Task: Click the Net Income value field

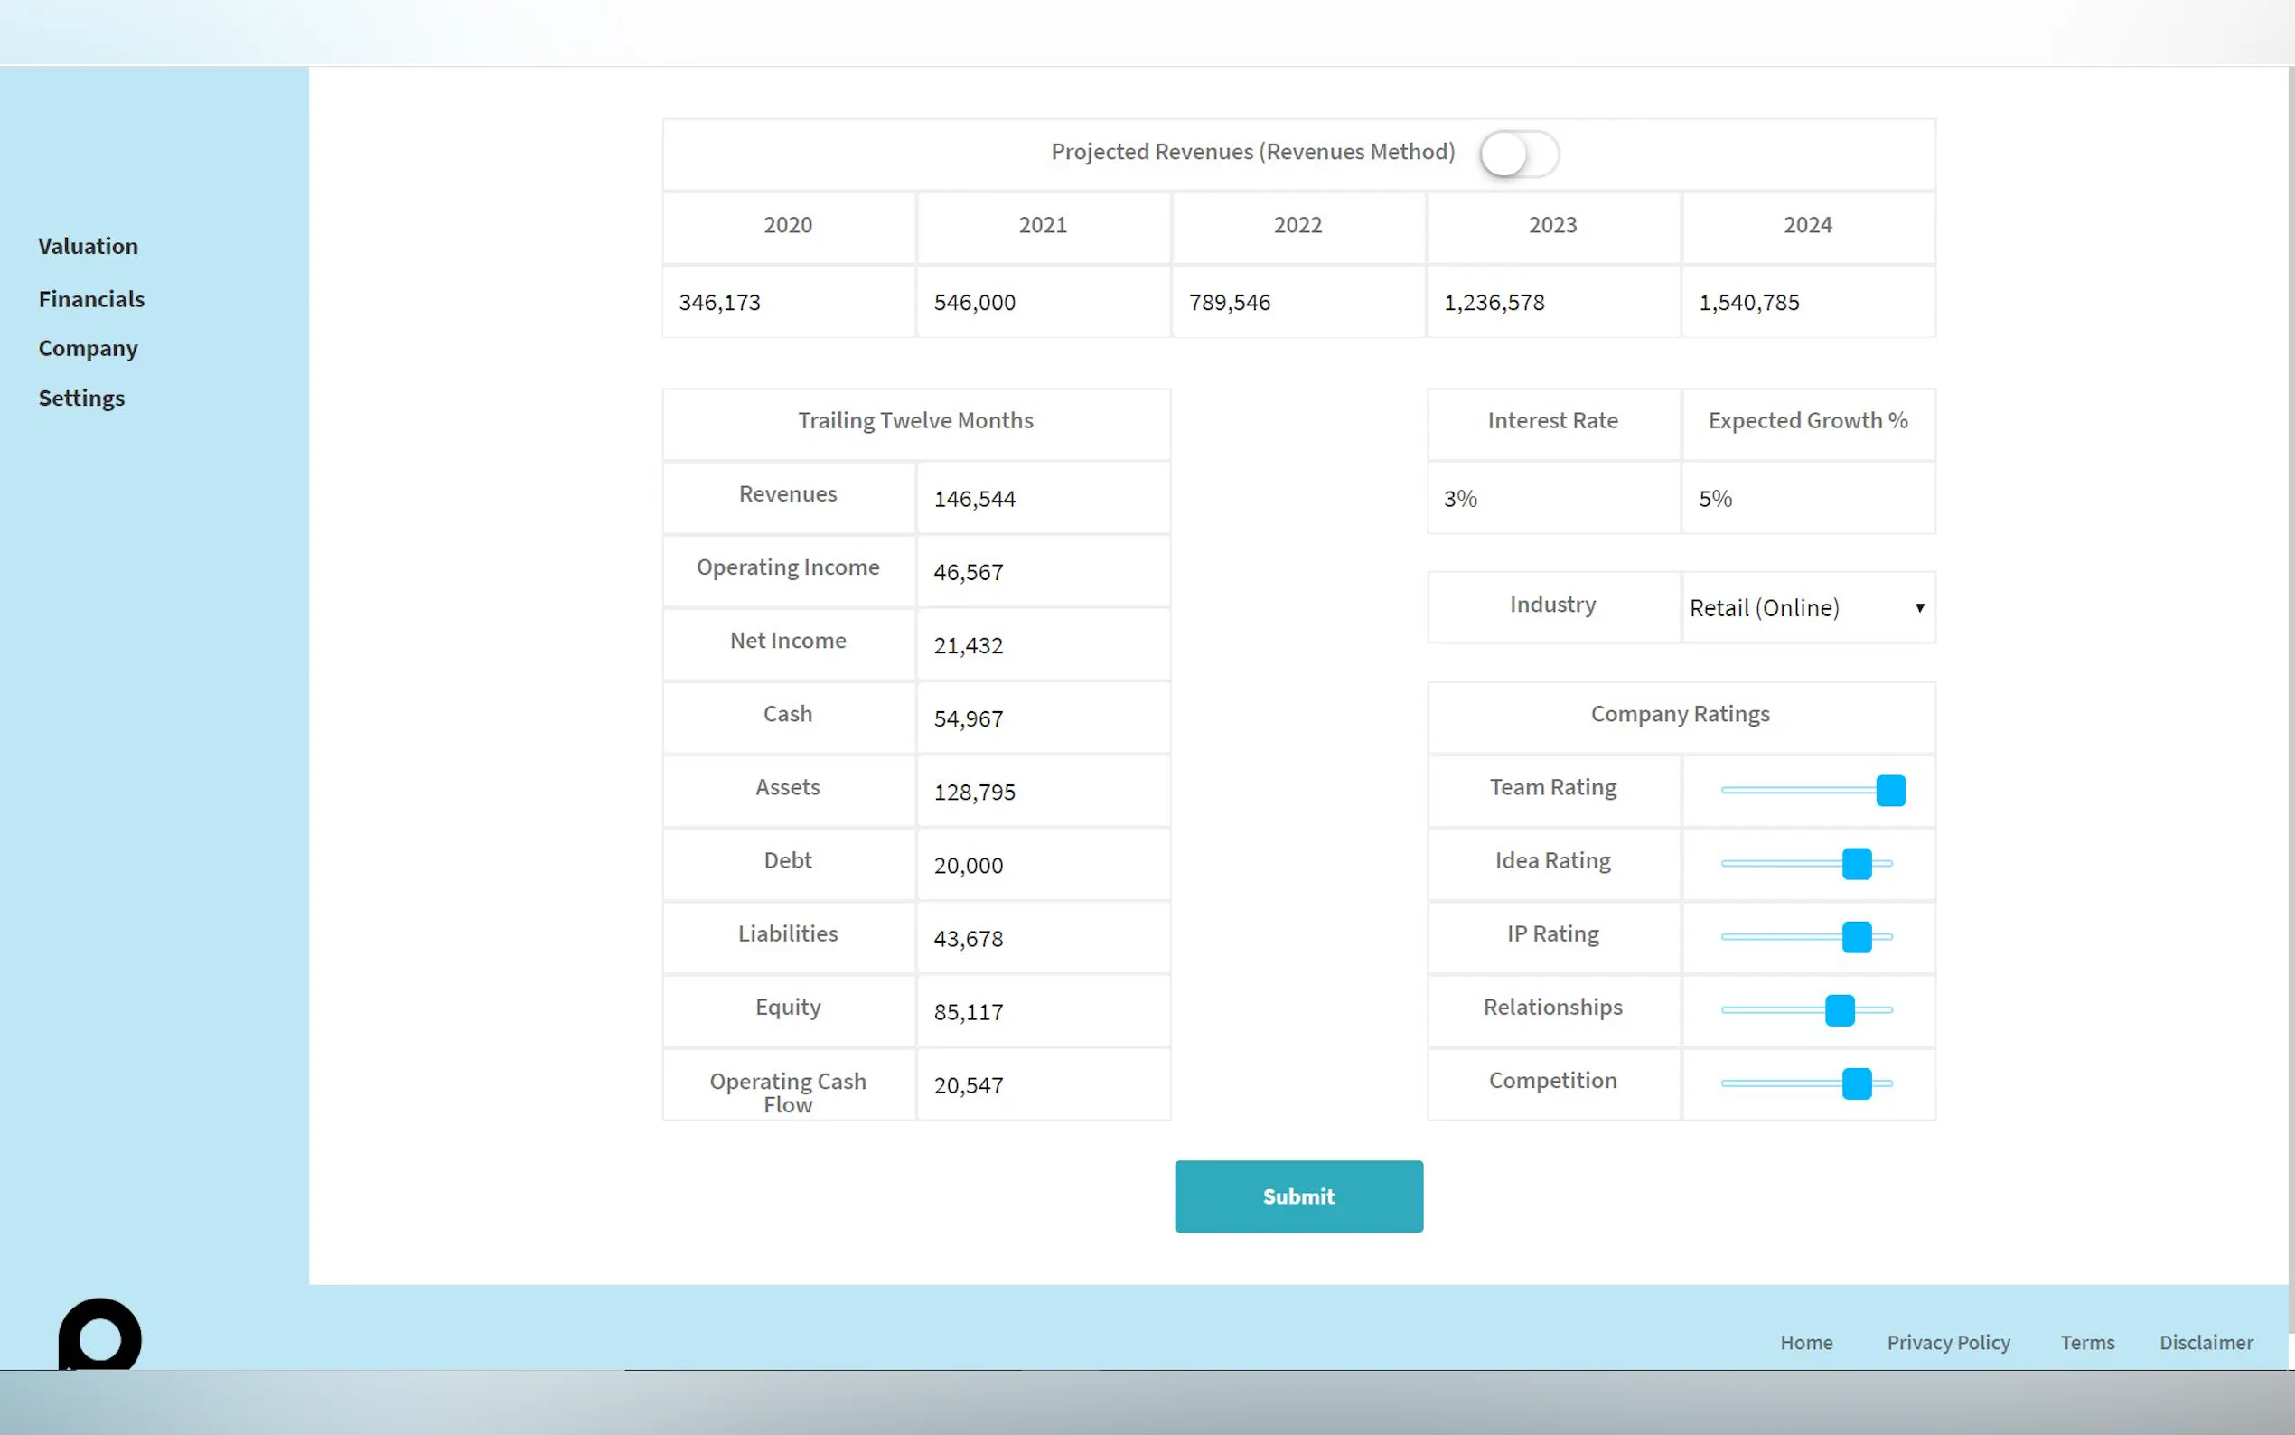Action: point(1043,645)
